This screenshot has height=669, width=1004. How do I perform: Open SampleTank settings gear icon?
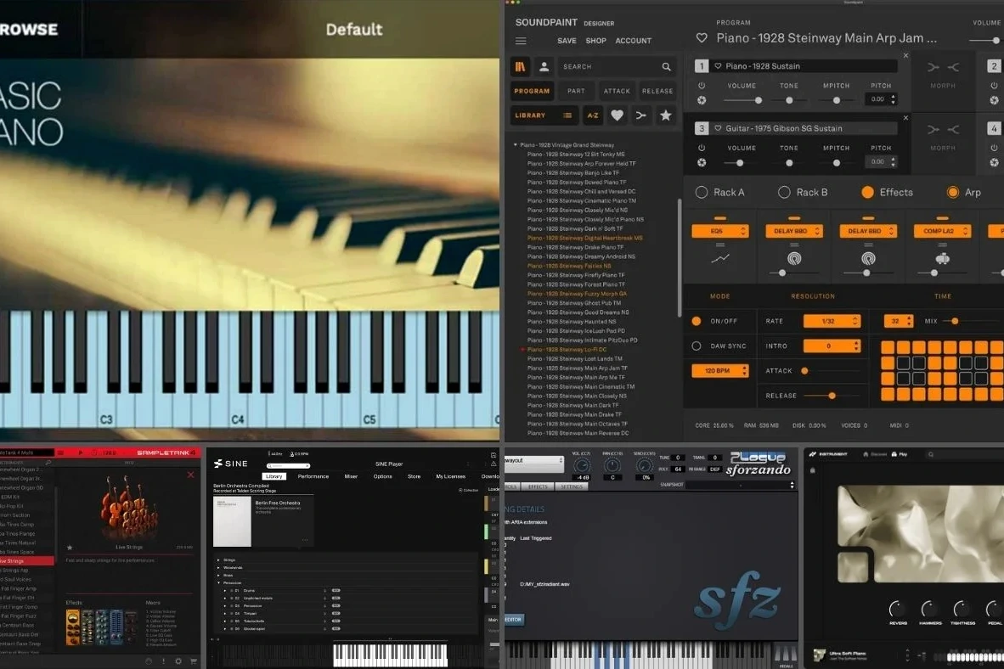point(178,661)
